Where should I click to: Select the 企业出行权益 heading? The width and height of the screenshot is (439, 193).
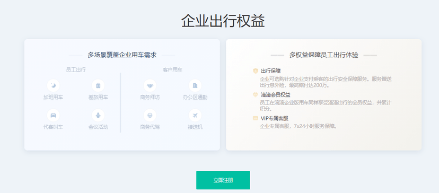(x=223, y=21)
